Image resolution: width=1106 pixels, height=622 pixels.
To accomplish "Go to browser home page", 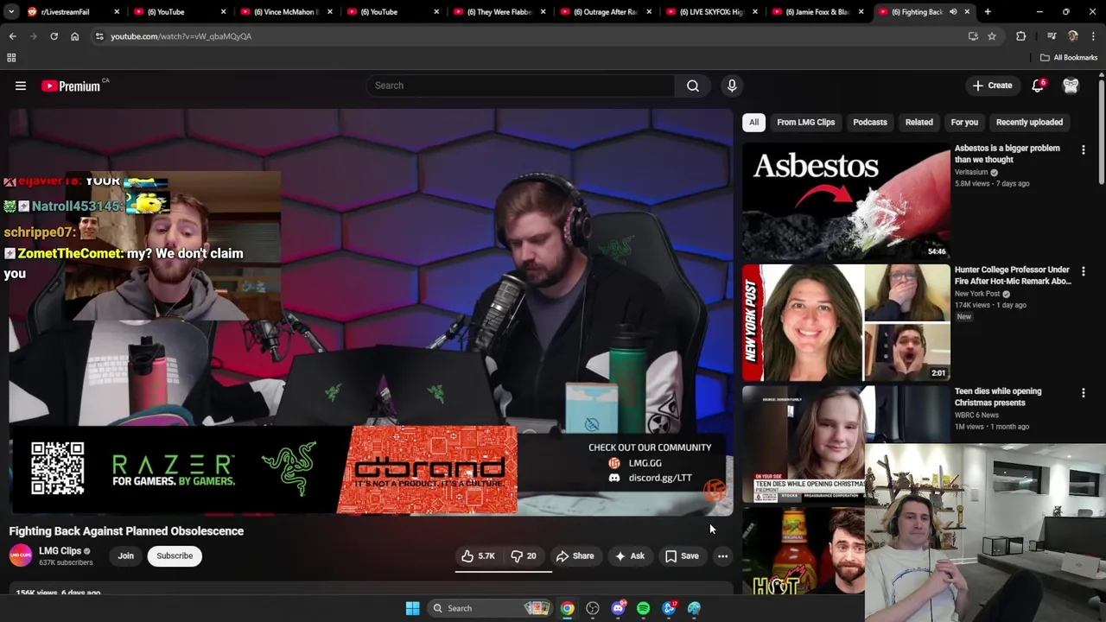I will (74, 36).
